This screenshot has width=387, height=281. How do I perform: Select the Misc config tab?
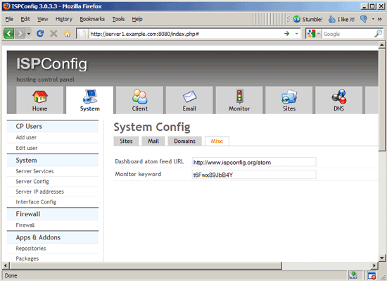pyautogui.click(x=217, y=141)
